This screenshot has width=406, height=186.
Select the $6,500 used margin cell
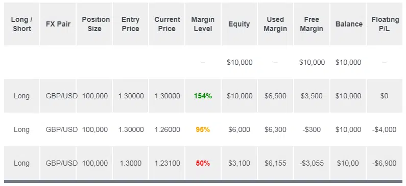coord(275,96)
